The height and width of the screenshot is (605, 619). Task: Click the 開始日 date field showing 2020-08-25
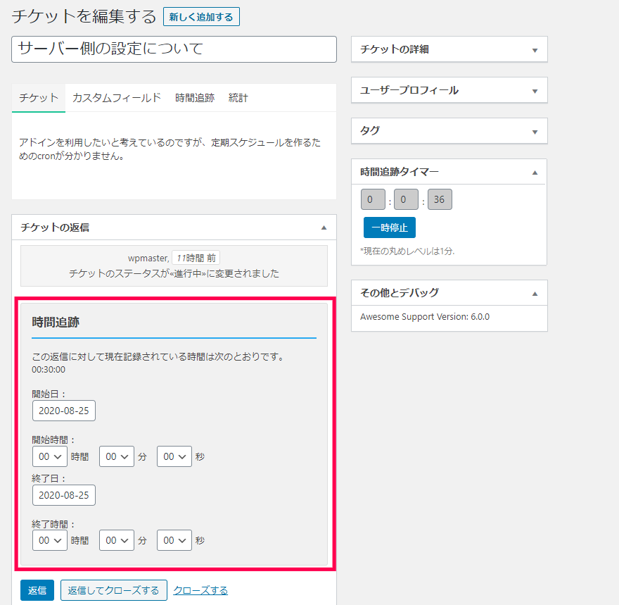click(63, 411)
